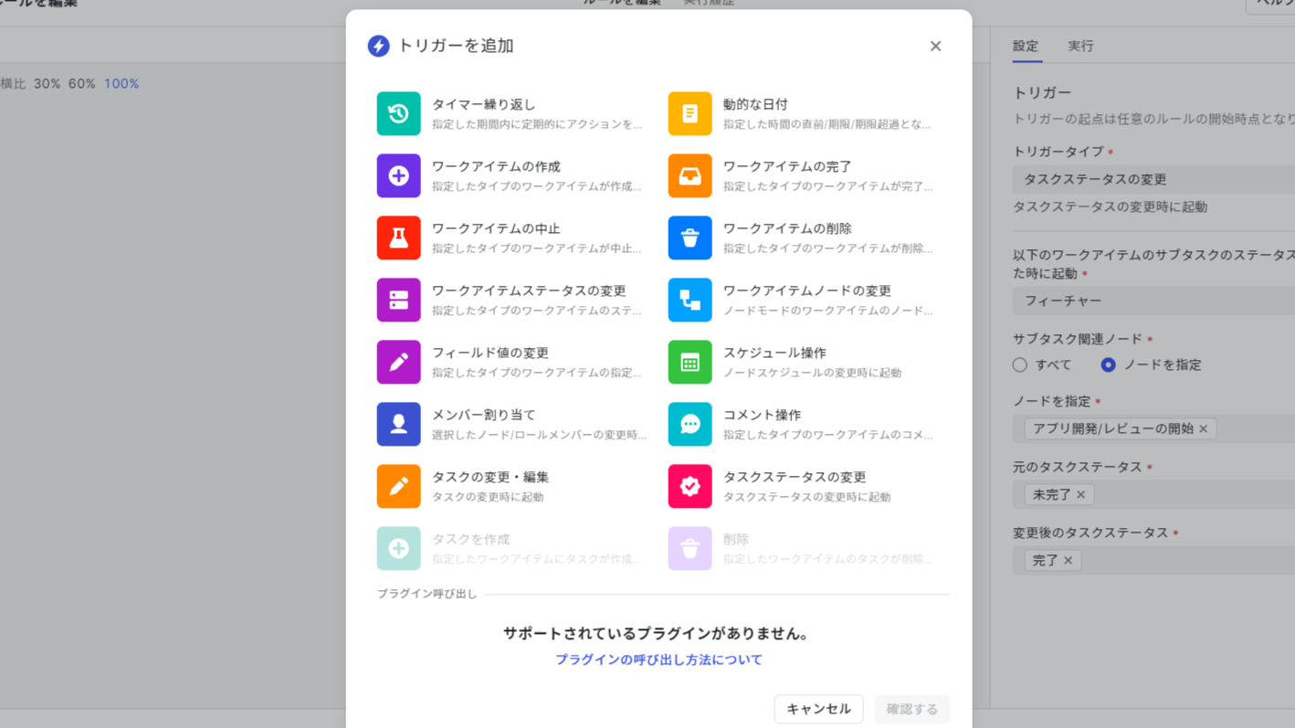
Task: Pick the ワークアイテムの削除 trash icon
Action: pyautogui.click(x=690, y=237)
